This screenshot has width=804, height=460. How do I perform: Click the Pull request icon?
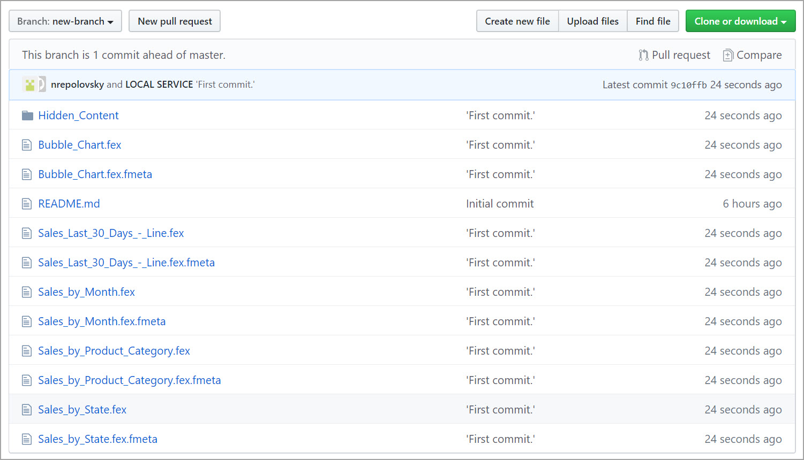click(x=643, y=55)
